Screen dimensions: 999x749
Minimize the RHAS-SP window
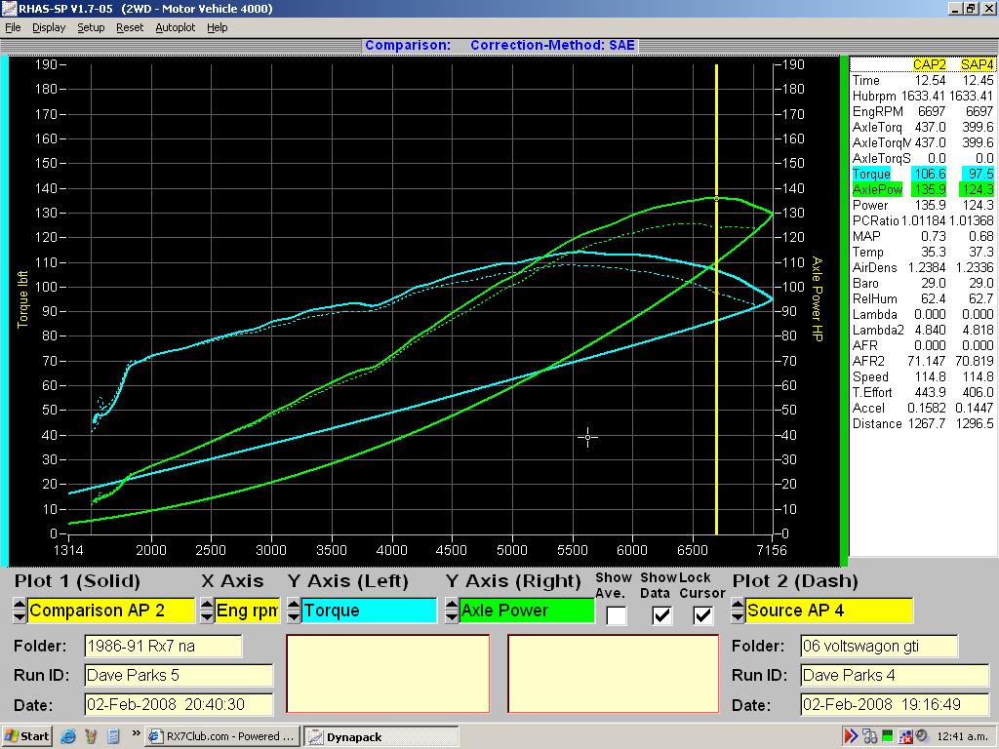(x=955, y=8)
